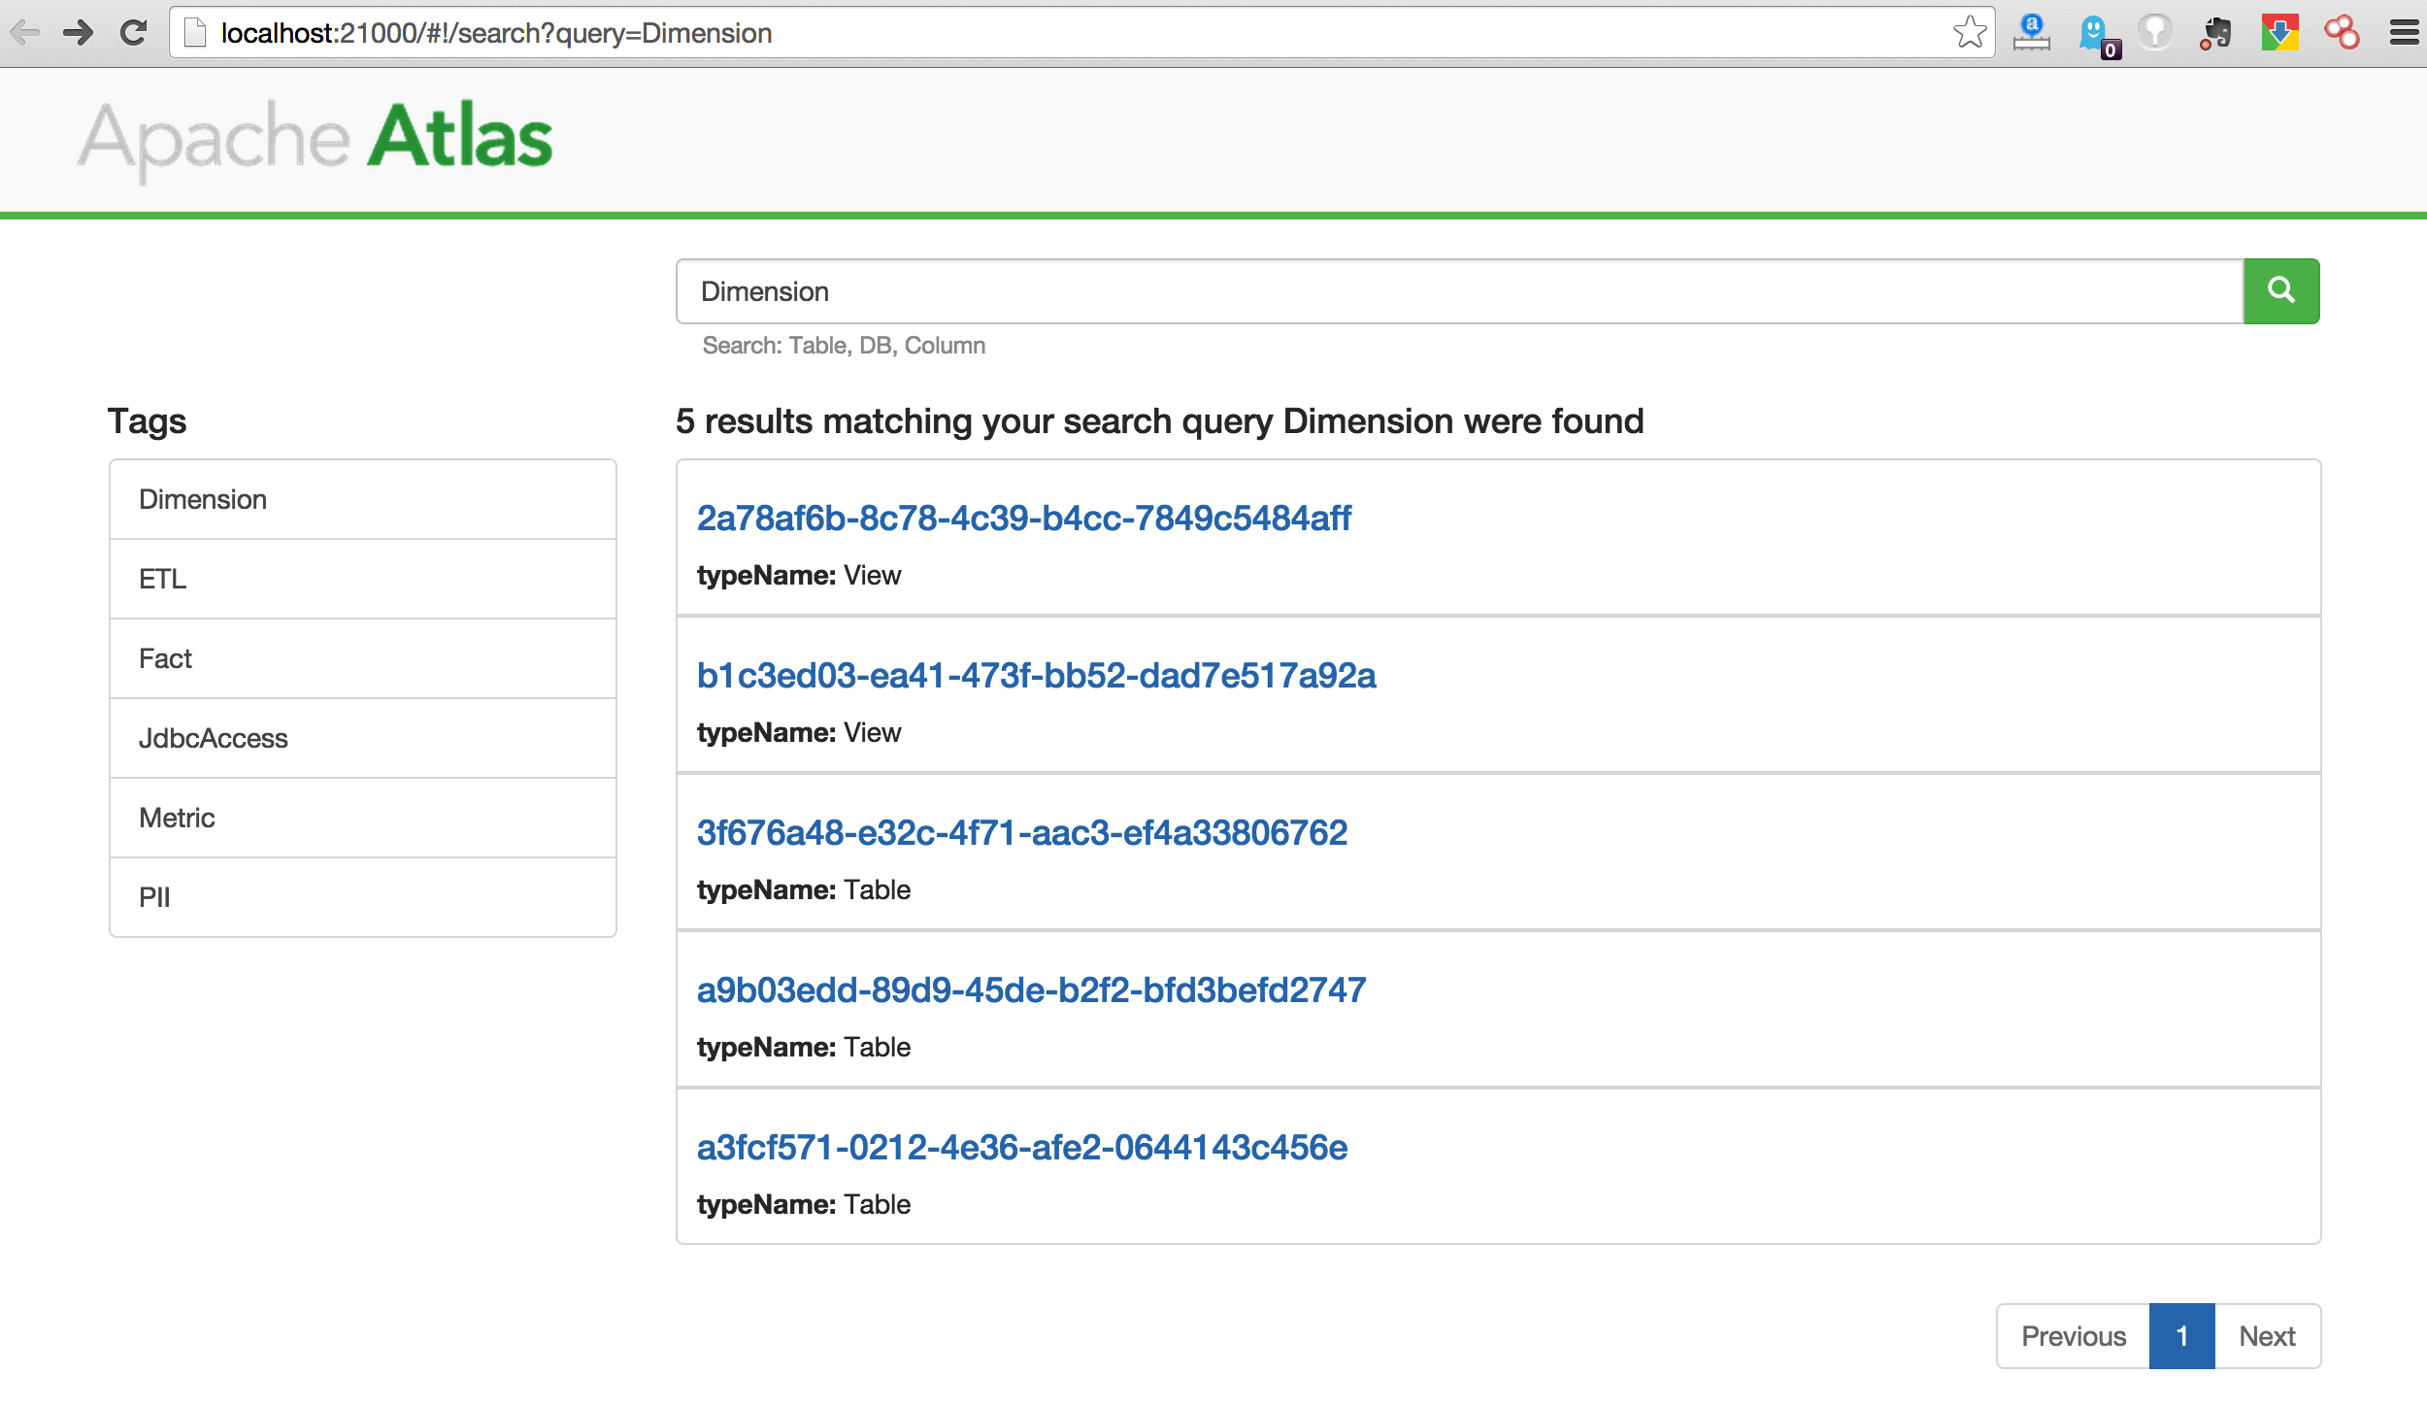Click the Previous pagination button

tap(2073, 1336)
